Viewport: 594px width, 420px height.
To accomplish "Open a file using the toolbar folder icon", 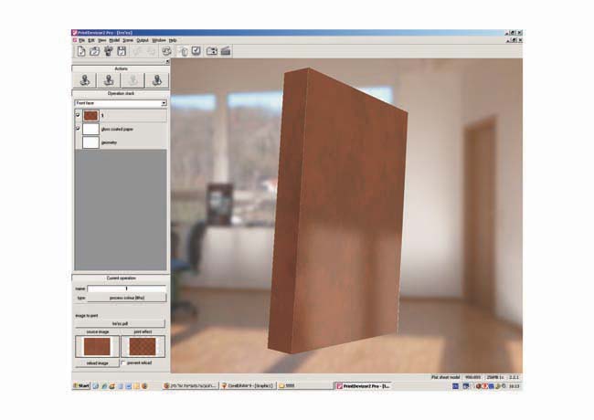I will [95, 51].
